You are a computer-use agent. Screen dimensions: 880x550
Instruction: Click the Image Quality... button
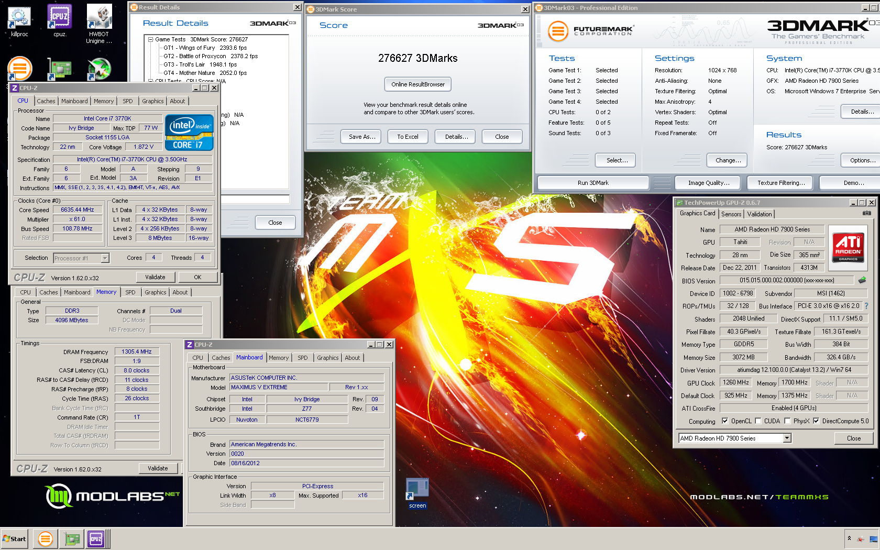click(709, 183)
